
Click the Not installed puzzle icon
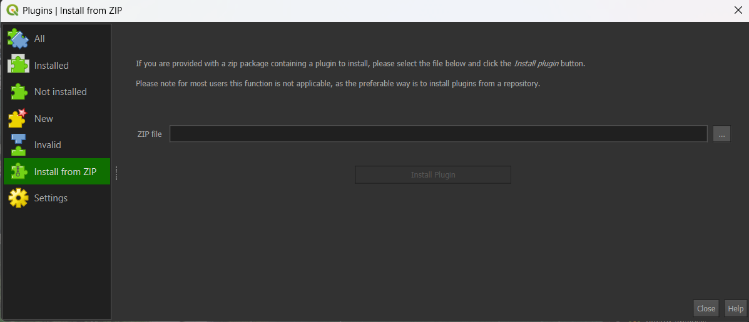(x=18, y=91)
